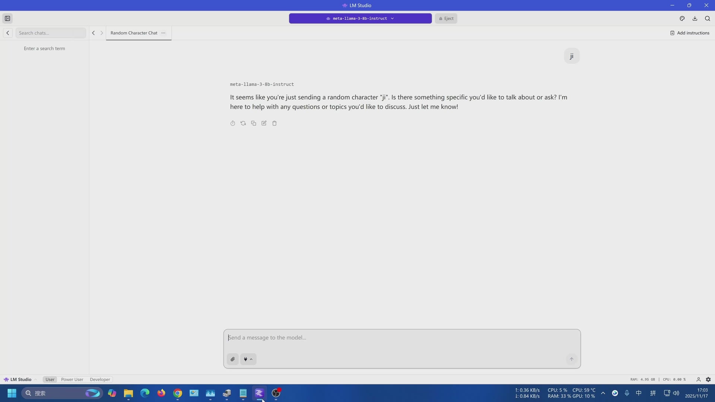Select the Random Character Chat tab

click(134, 33)
